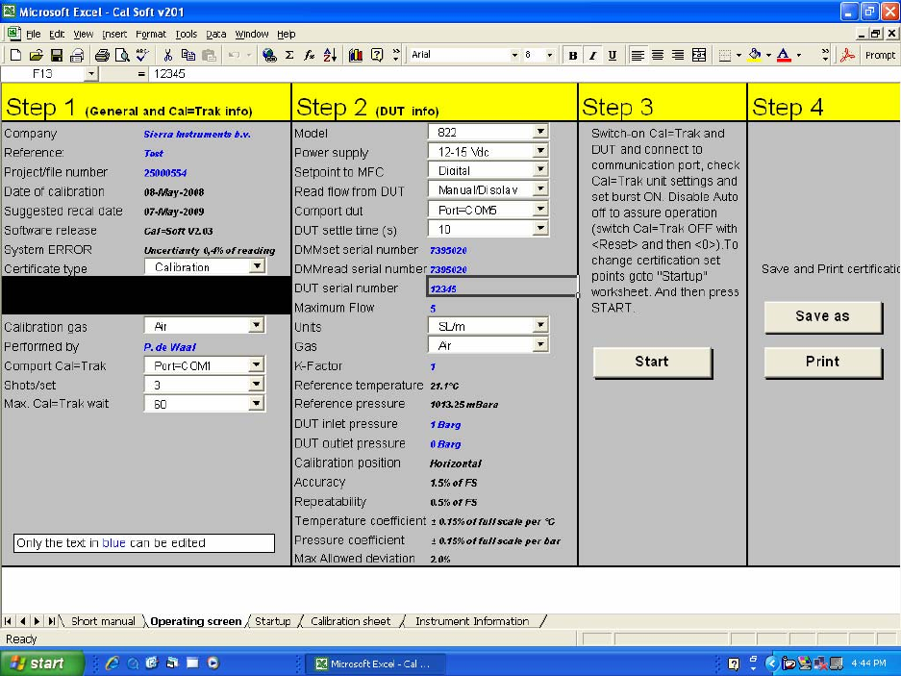901x676 pixels.
Task: Open the font size dropdown
Action: pos(550,55)
